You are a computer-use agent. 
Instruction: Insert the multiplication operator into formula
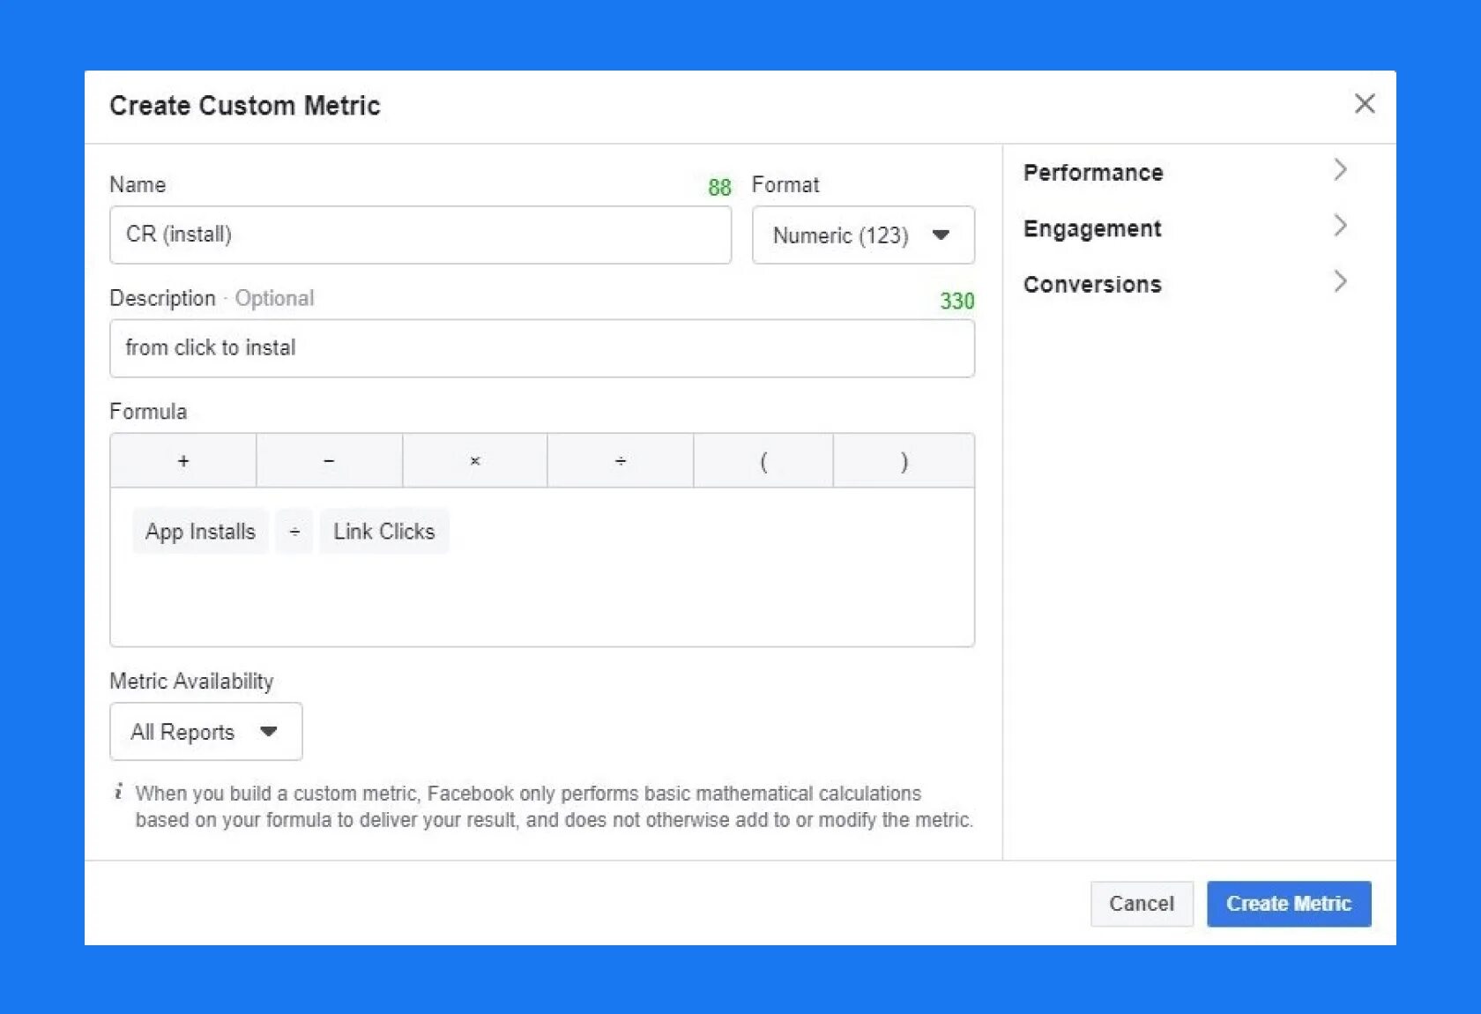pyautogui.click(x=475, y=461)
